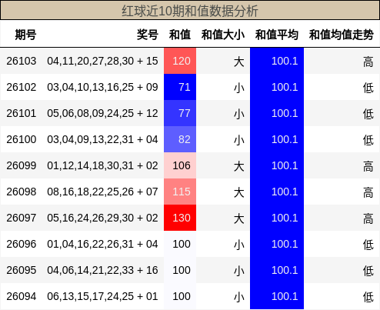
Task: Click numbers 04,11,20,27,28,30 + 15
Action: (102, 61)
